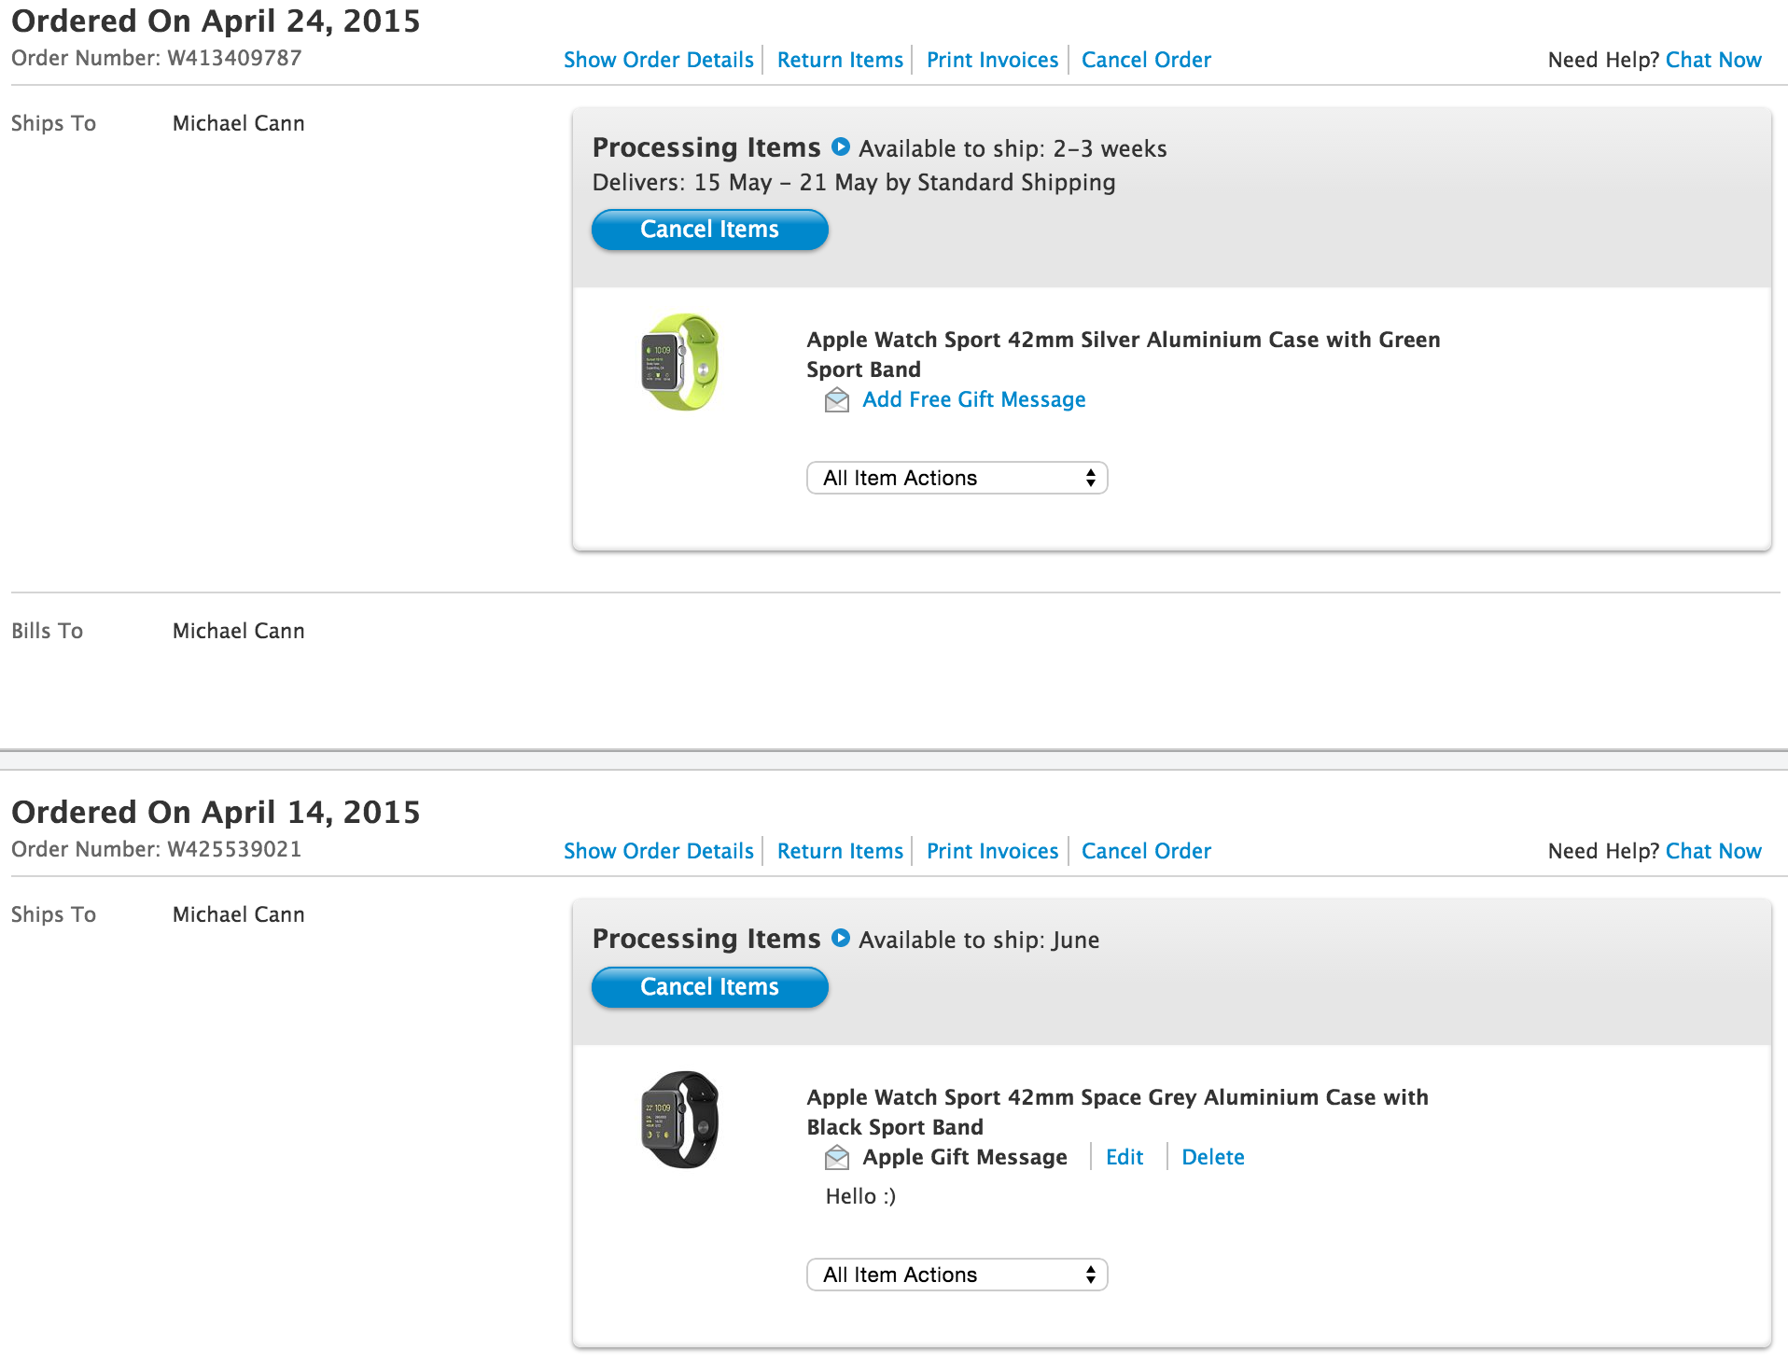Click Return Items for the April 24 order

(x=840, y=60)
